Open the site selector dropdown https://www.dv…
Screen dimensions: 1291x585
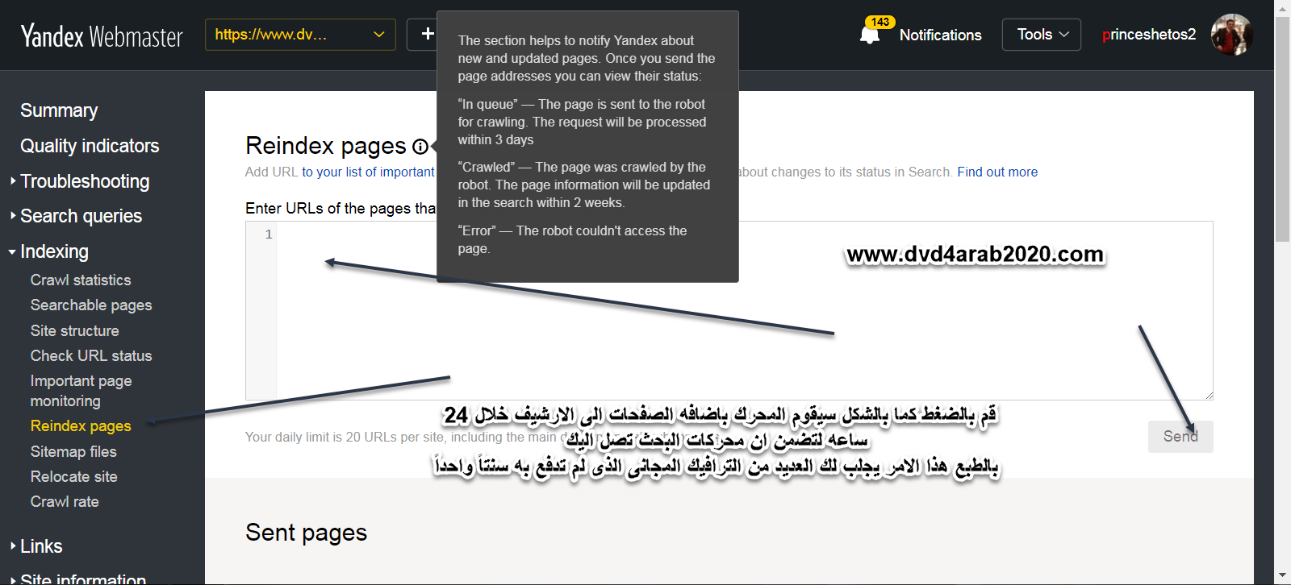coord(300,35)
